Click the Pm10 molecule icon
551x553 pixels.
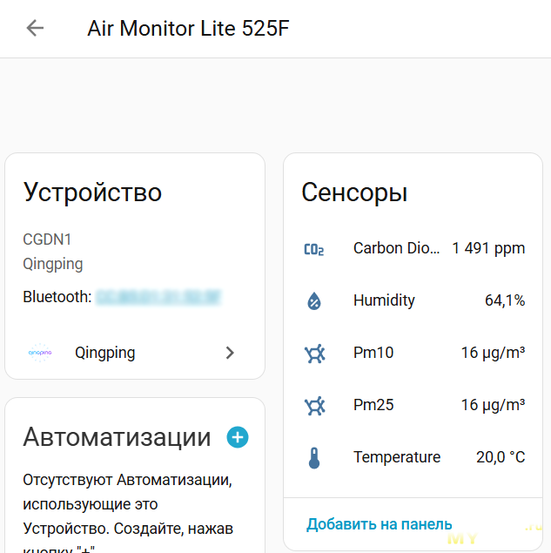314,354
